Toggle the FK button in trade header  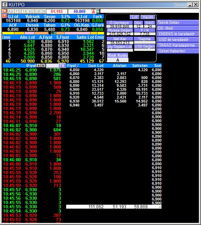pyautogui.click(x=62, y=66)
